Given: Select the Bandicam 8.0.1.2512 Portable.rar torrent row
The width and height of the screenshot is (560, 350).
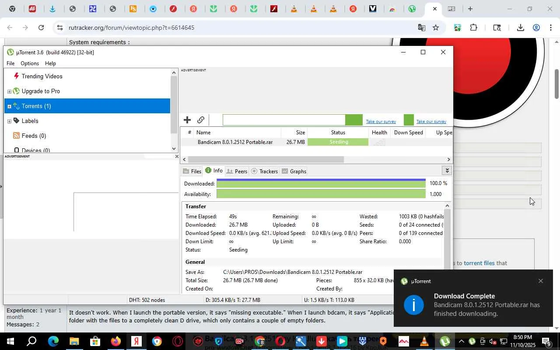Looking at the screenshot, I should pyautogui.click(x=316, y=142).
